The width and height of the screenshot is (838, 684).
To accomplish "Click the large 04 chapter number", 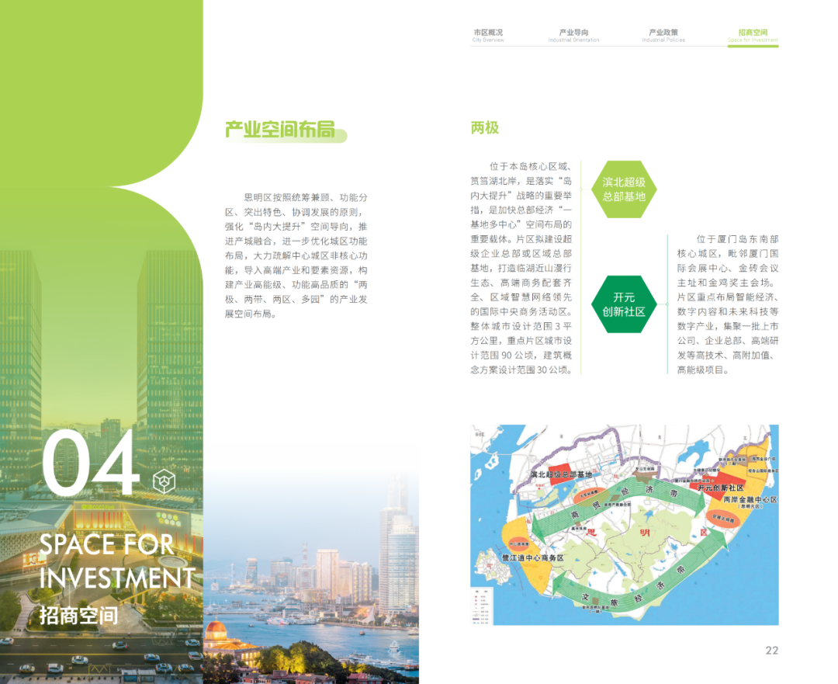I will (x=91, y=467).
